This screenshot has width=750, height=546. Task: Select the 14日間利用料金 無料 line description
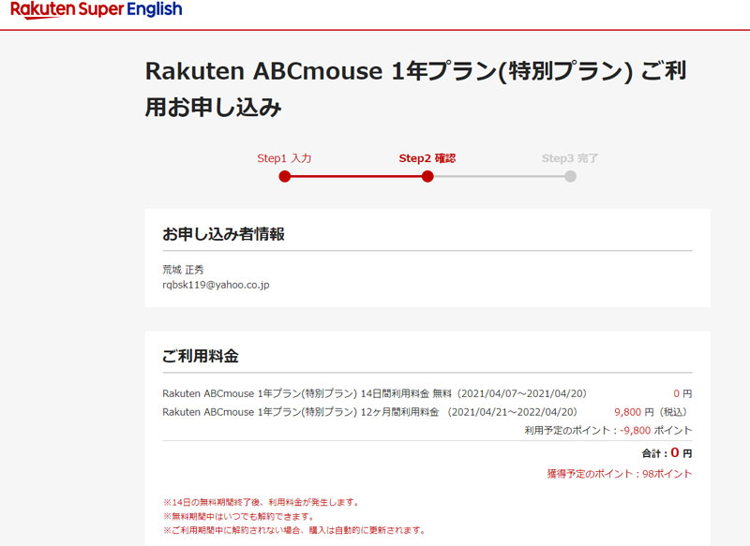(374, 393)
